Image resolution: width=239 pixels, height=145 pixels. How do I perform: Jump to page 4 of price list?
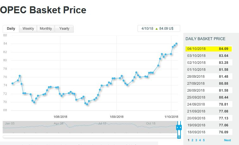click(x=200, y=140)
